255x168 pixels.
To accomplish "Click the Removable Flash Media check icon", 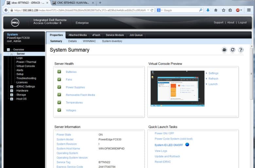I will [x=59, y=95].
